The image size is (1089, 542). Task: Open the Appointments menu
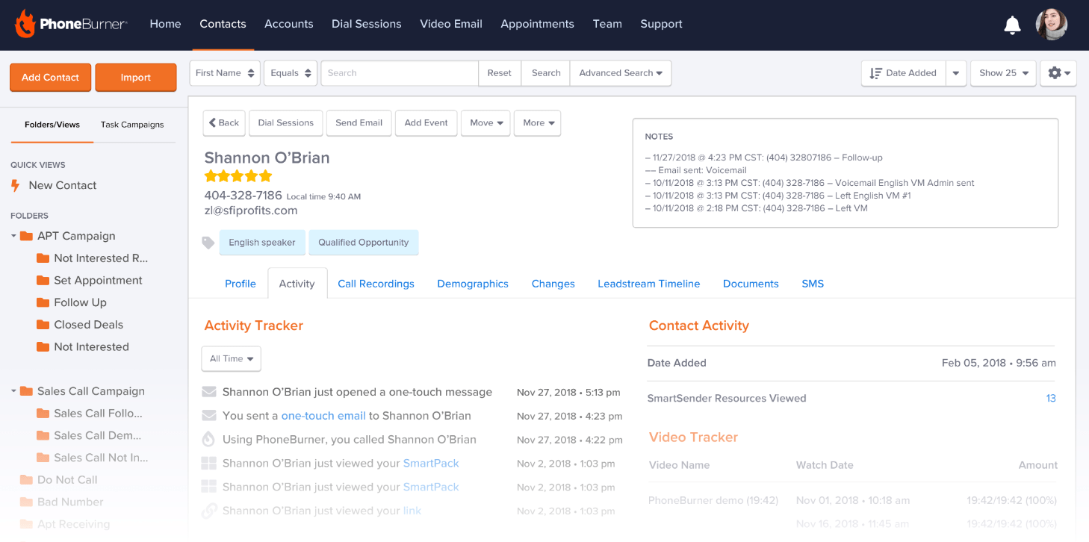538,24
